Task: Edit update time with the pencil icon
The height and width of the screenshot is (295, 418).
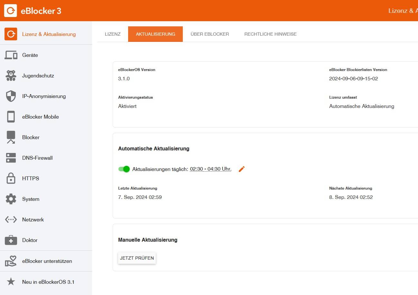Action: (x=242, y=169)
